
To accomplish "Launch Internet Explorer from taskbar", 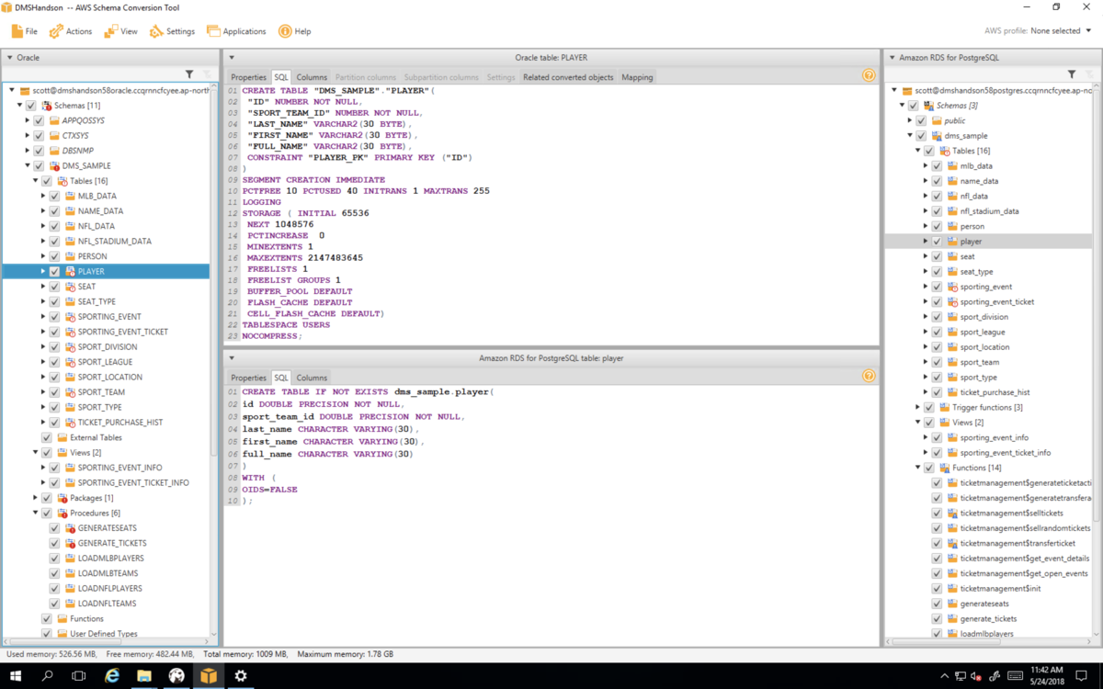I will (x=111, y=676).
